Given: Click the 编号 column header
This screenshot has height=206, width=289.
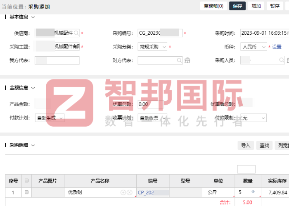Looking at the screenshot, I should pos(153,181).
